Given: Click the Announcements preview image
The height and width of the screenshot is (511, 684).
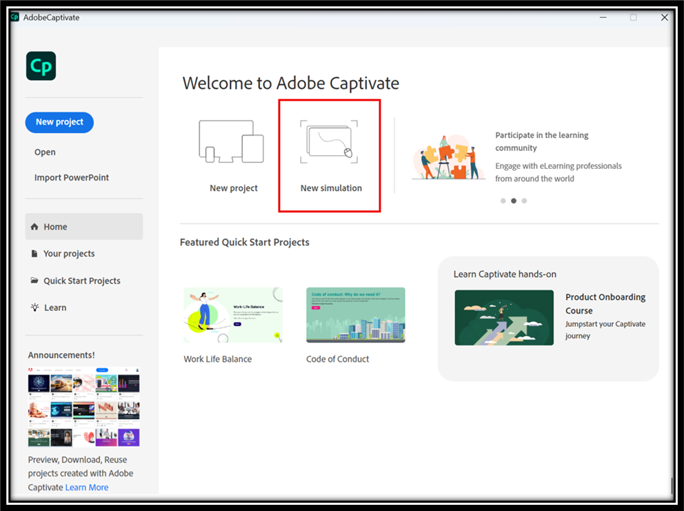Looking at the screenshot, I should pos(83,407).
